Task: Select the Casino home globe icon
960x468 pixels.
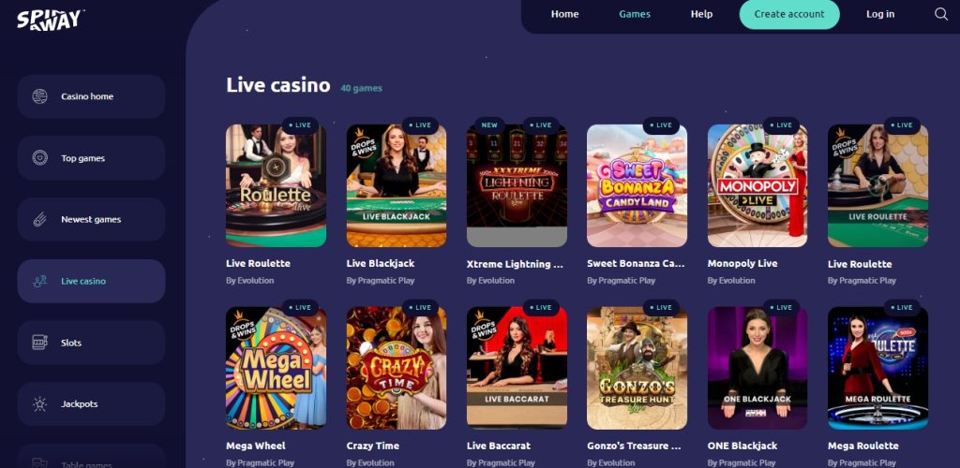Action: [x=39, y=96]
